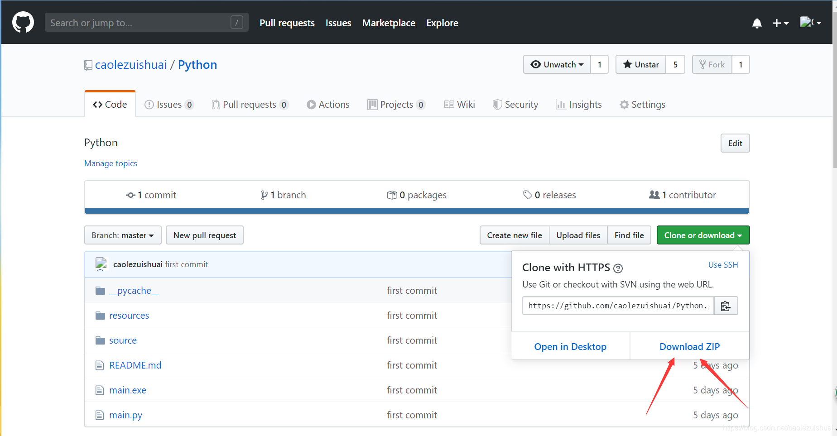Select the HTTPS clone URL field

tap(618, 306)
